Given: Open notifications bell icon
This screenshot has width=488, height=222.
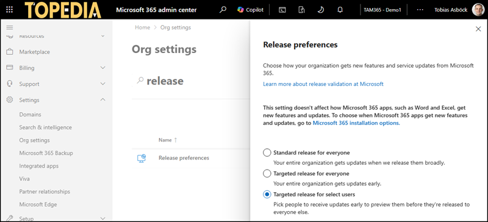Looking at the screenshot, I should (340, 10).
